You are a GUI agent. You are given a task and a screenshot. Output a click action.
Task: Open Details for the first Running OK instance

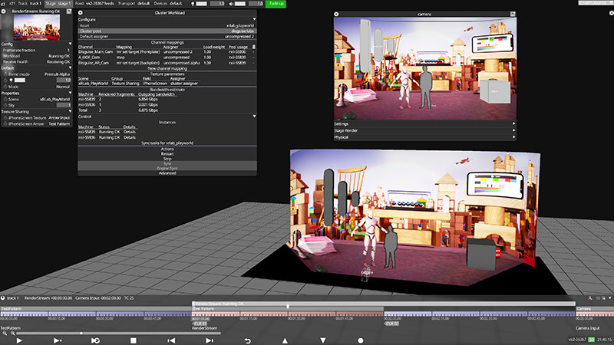point(130,132)
